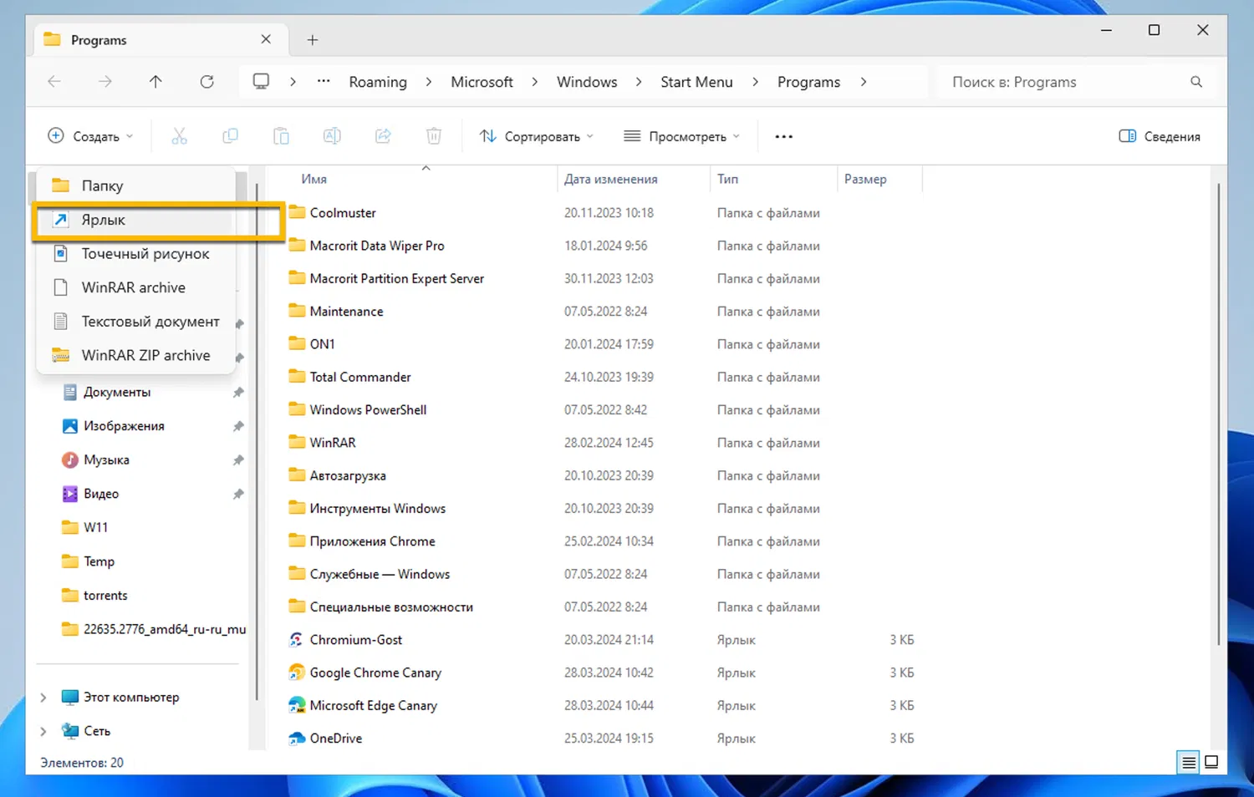Select the Total Commander folder name
This screenshot has height=797, width=1254.
pyautogui.click(x=360, y=377)
